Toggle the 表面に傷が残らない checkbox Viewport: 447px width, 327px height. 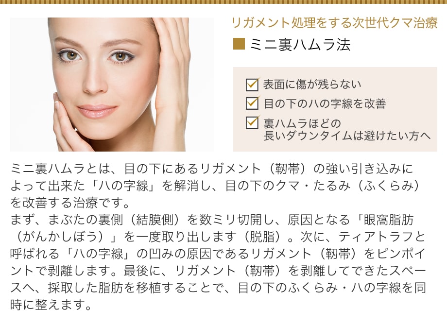tap(252, 85)
